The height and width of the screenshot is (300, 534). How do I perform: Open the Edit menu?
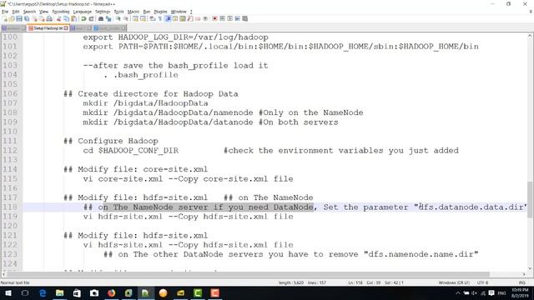point(16,12)
